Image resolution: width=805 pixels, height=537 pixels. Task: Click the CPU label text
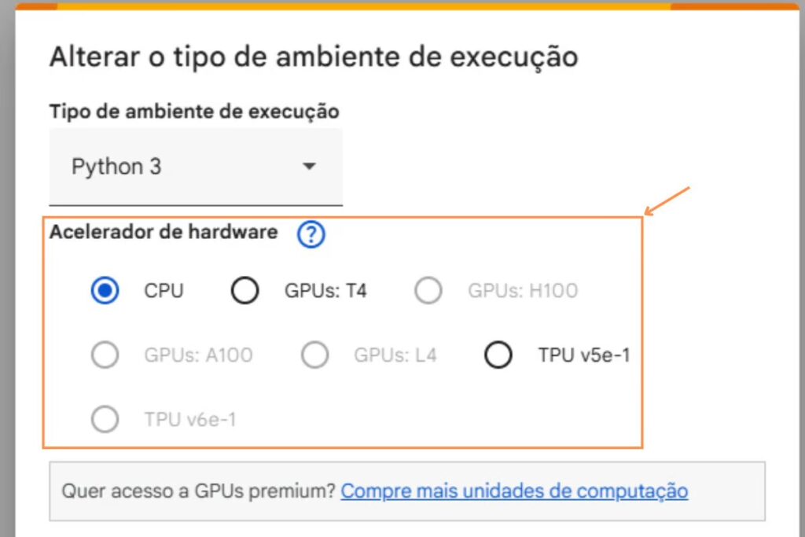pos(164,290)
